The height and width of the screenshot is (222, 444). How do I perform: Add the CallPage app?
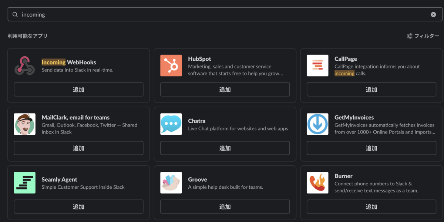click(x=371, y=90)
